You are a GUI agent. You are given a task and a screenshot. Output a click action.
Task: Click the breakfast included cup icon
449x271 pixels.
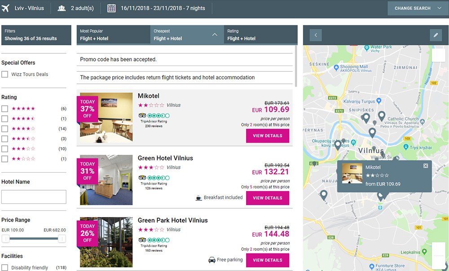tap(199, 197)
